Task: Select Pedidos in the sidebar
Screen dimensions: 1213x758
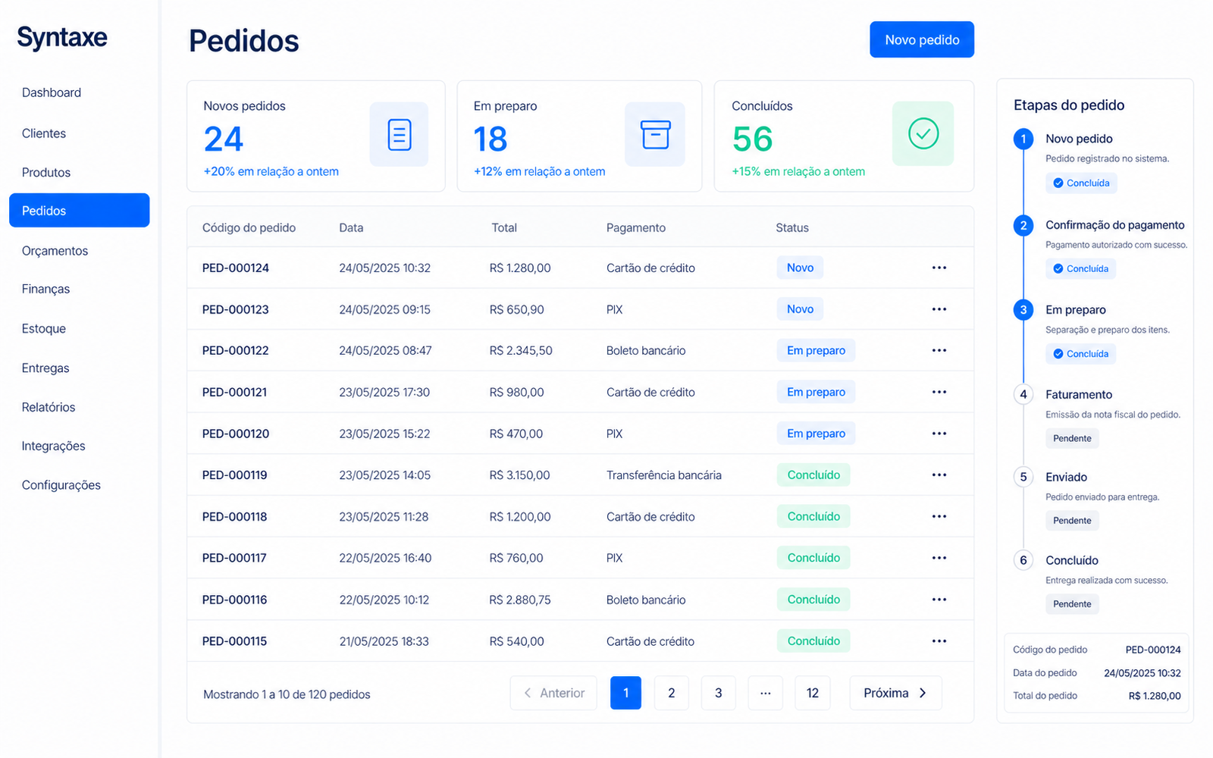Action: pos(79,210)
